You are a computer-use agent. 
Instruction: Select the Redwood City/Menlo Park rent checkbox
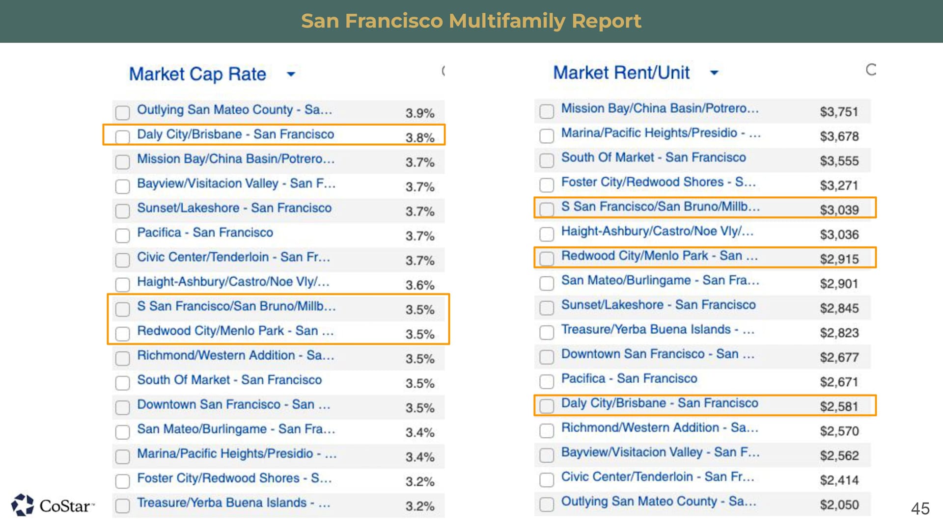tap(547, 259)
